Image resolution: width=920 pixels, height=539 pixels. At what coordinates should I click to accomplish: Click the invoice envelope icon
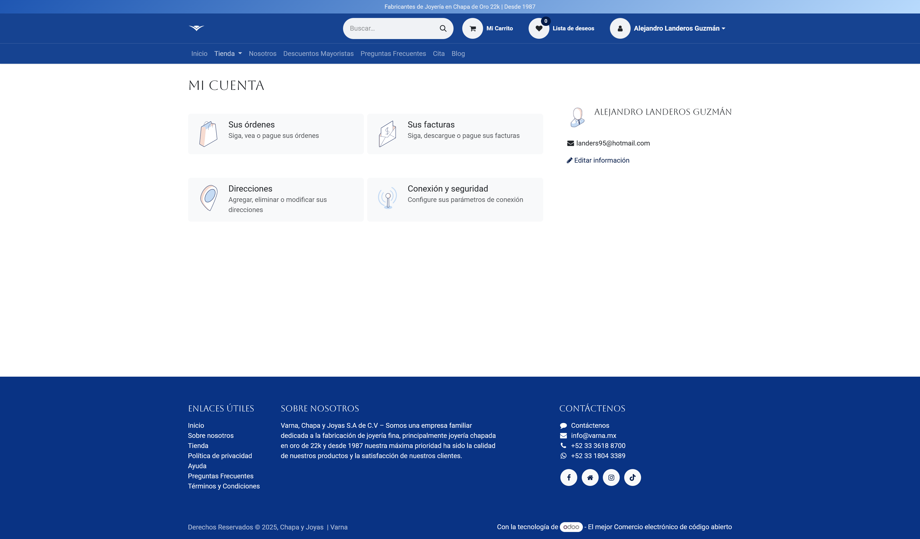pyautogui.click(x=387, y=134)
